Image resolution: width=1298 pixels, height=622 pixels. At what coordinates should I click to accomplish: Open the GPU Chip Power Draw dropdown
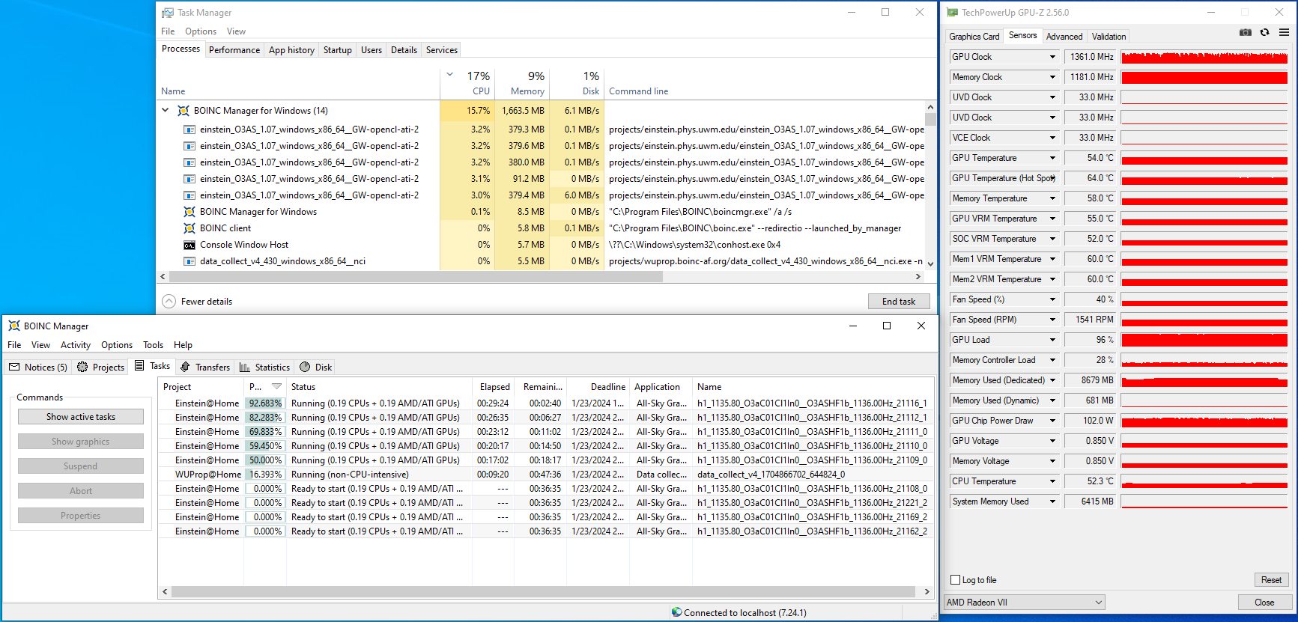(1052, 421)
